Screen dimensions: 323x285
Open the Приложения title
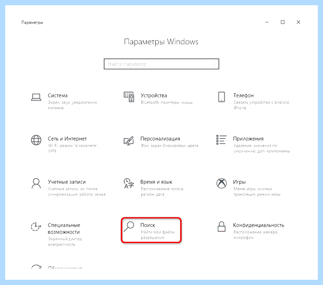(248, 139)
